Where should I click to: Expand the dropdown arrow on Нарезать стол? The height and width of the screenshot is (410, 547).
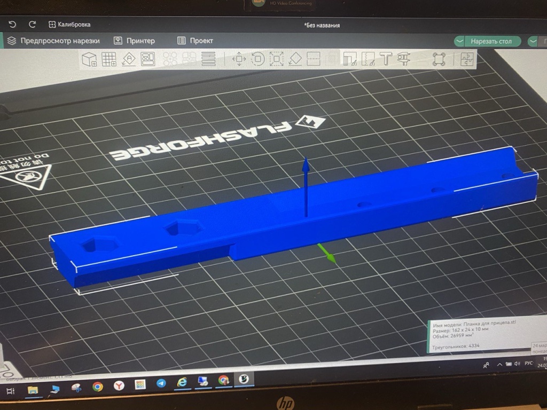click(459, 42)
